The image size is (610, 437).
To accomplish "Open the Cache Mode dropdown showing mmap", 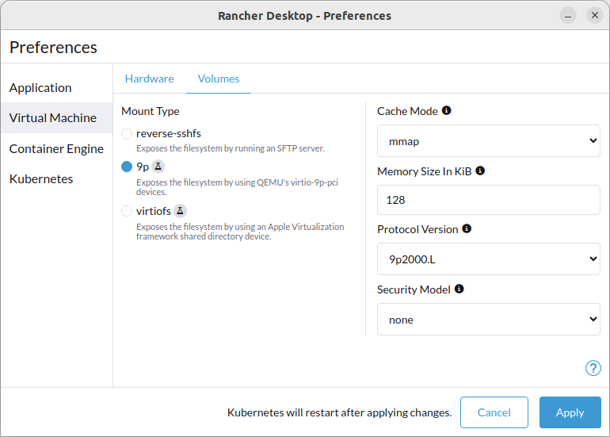I will tap(489, 141).
